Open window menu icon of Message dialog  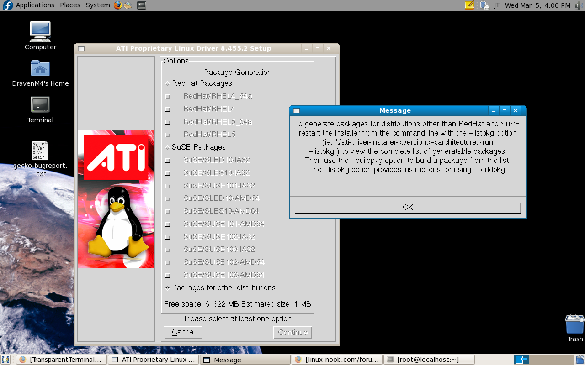coord(296,110)
